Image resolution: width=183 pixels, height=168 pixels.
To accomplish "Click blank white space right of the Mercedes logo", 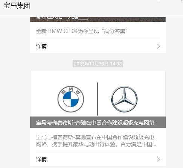I will (151, 99).
